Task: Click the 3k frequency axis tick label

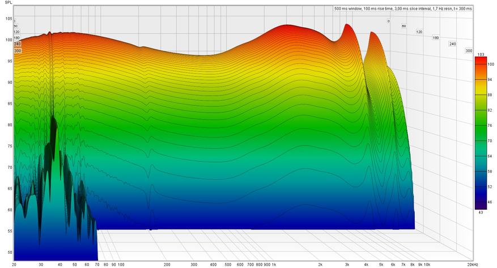Action: [347, 265]
